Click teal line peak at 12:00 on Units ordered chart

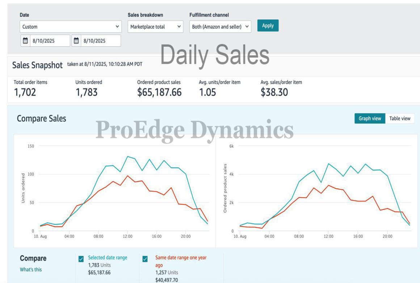click(127, 156)
